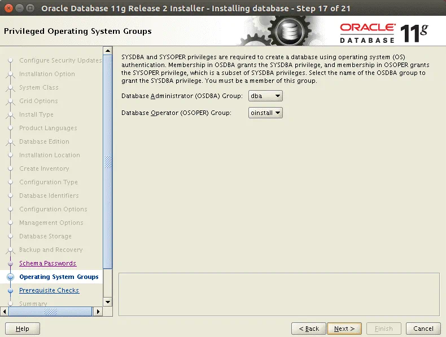
Task: Close the installer window
Action: pos(8,8)
